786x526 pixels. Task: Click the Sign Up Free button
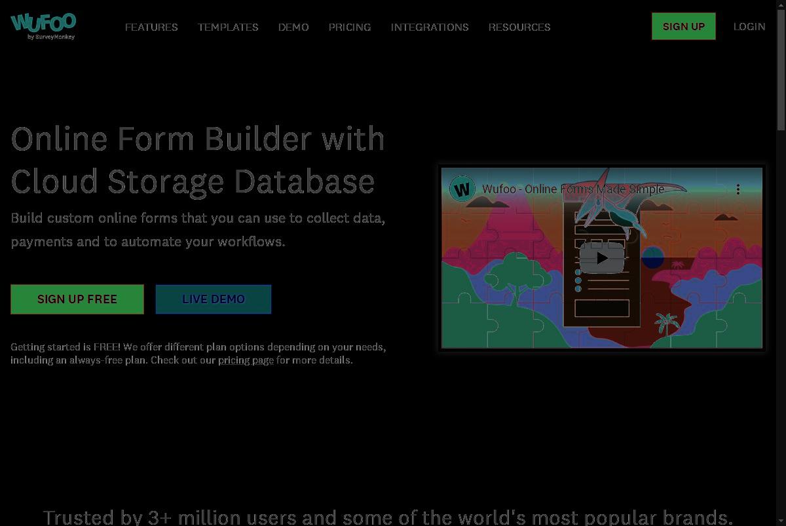[77, 299]
